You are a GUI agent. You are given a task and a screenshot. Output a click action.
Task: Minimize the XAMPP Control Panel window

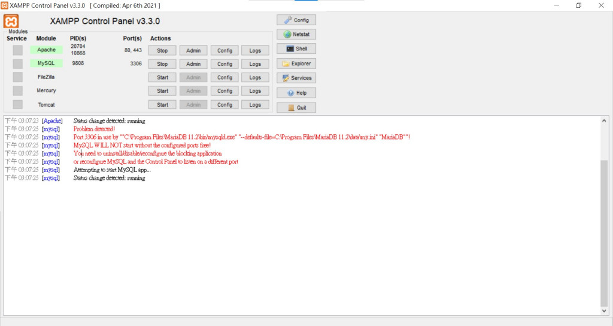tap(556, 5)
